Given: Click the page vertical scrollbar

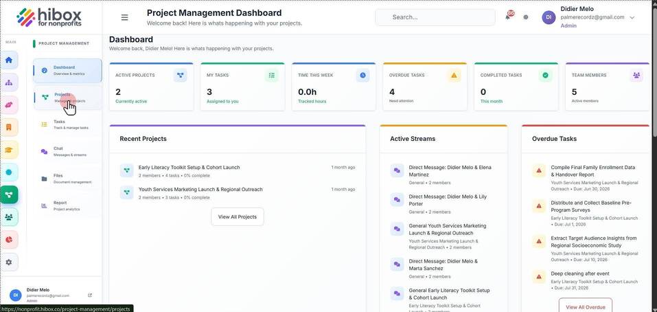Looking at the screenshot, I should pos(654,71).
